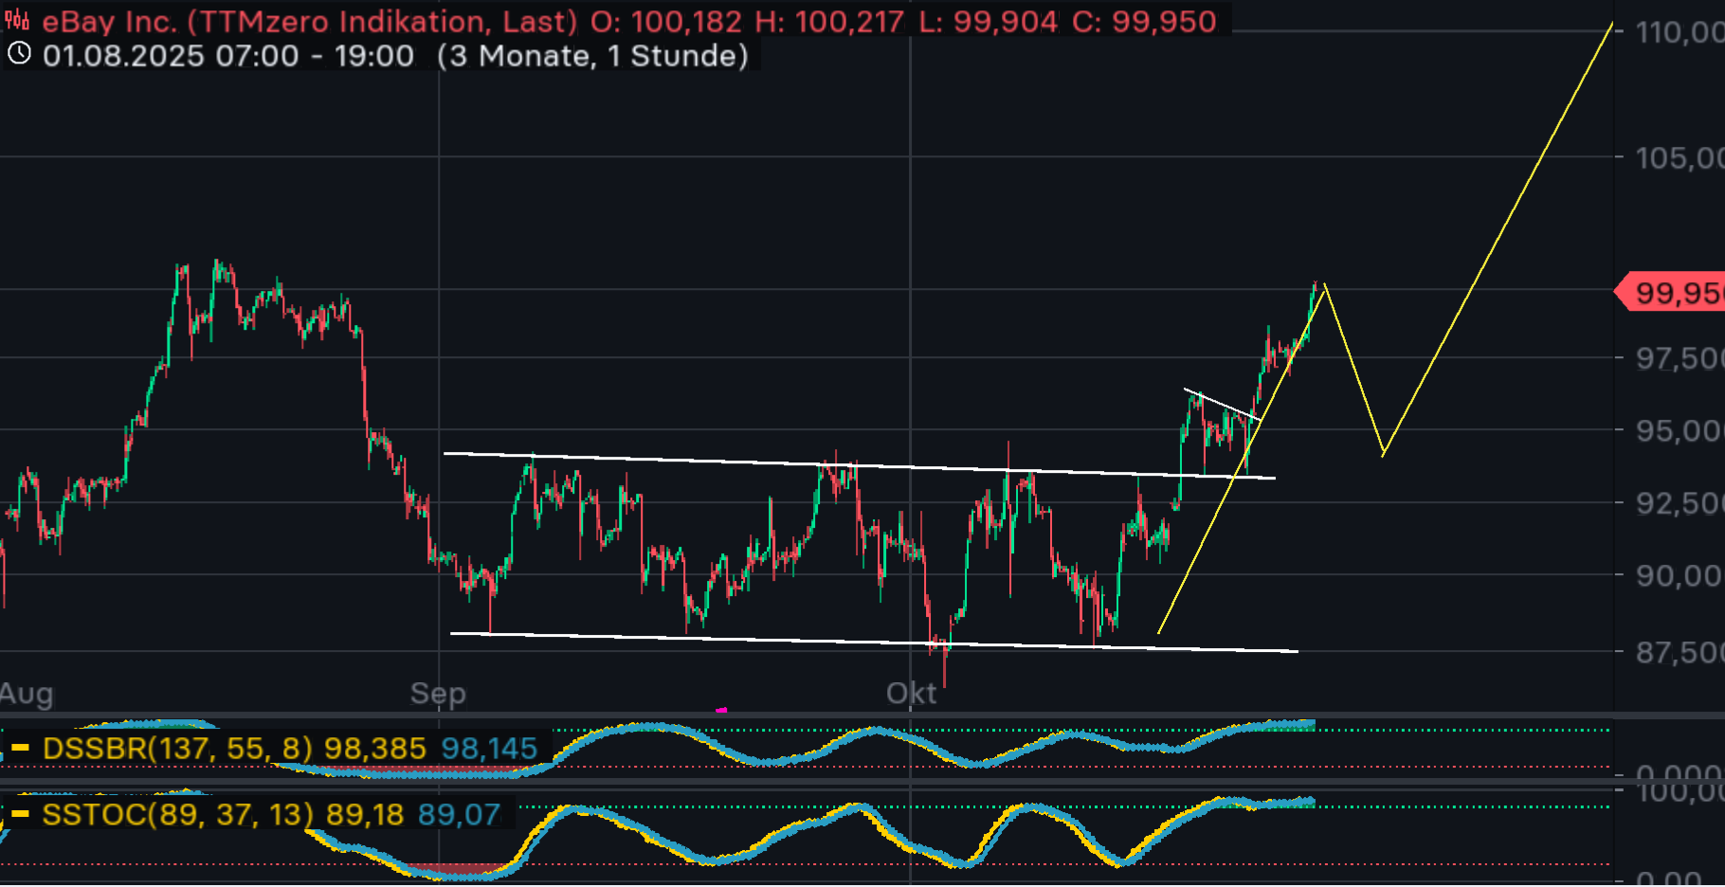This screenshot has height=887, width=1725.
Task: Click the yellow dash icon before DSSBR
Action: click(20, 749)
